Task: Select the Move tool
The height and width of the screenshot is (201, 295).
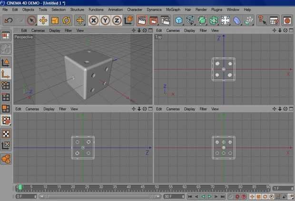Action: [43, 20]
